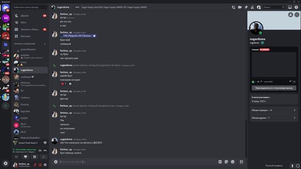Open FBI Majestic RP Boston thread link
The image size is (301, 169).
78,36
